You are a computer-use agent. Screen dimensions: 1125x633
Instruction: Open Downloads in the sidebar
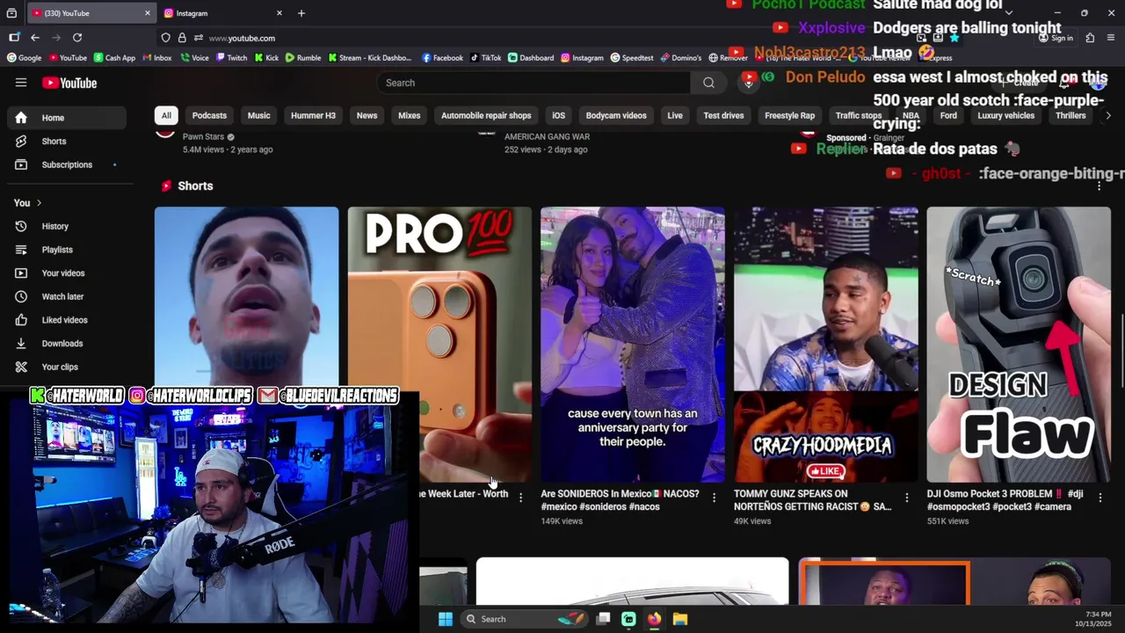tap(67, 343)
